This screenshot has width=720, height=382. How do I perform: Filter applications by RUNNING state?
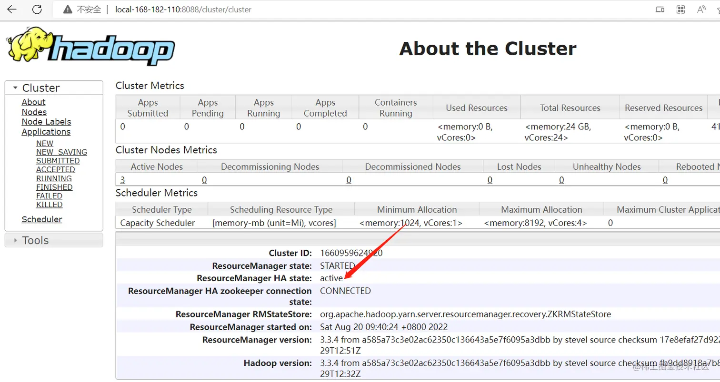(54, 178)
